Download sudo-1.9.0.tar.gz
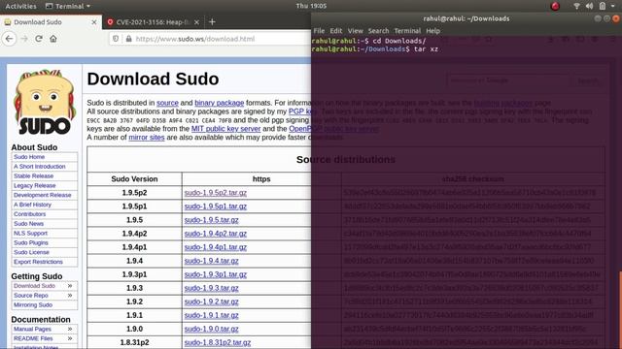622x349 pixels. point(212,329)
